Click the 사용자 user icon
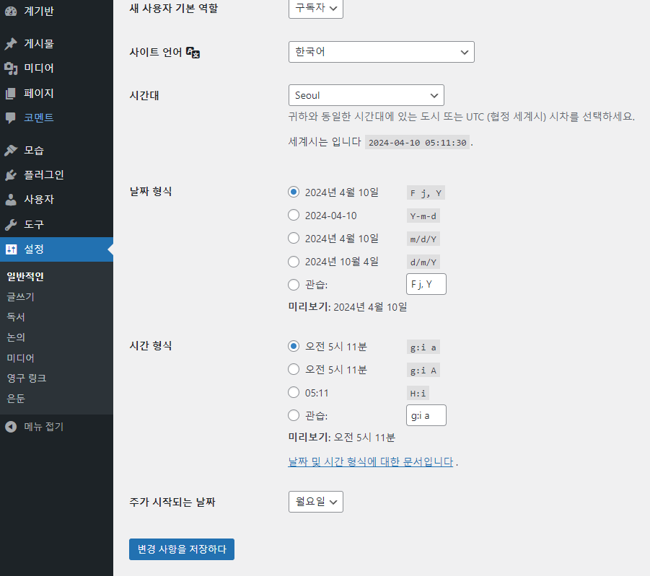 [x=11, y=200]
